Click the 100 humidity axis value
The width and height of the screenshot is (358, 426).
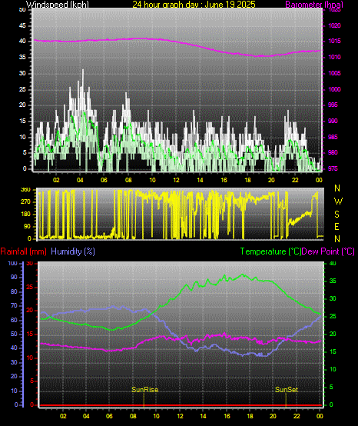pyautogui.click(x=13, y=263)
